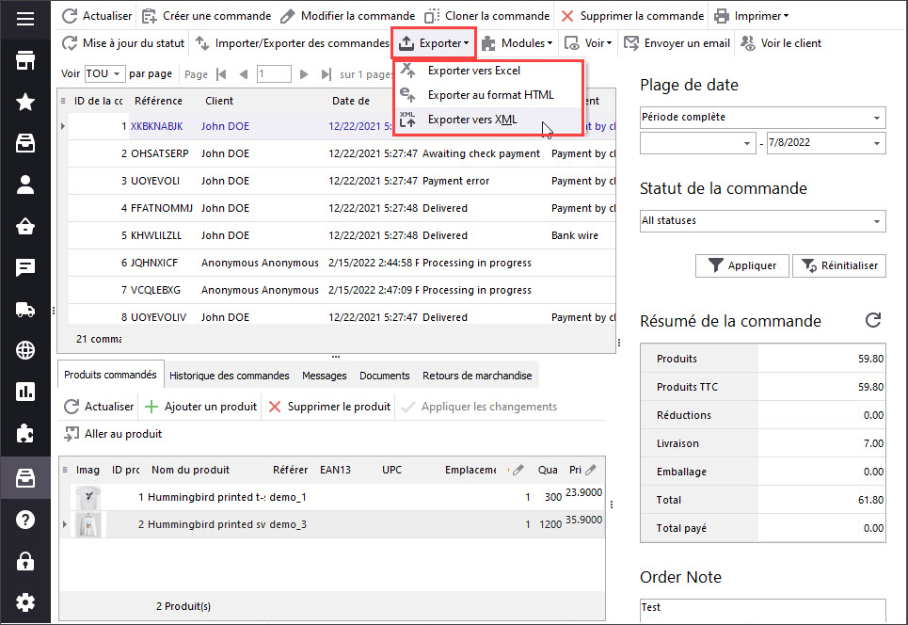This screenshot has width=908, height=625.
Task: Open the shipping truck sidebar icon
Action: point(25,310)
